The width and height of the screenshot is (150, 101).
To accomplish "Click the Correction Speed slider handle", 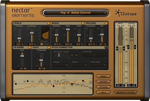I will [59, 55].
